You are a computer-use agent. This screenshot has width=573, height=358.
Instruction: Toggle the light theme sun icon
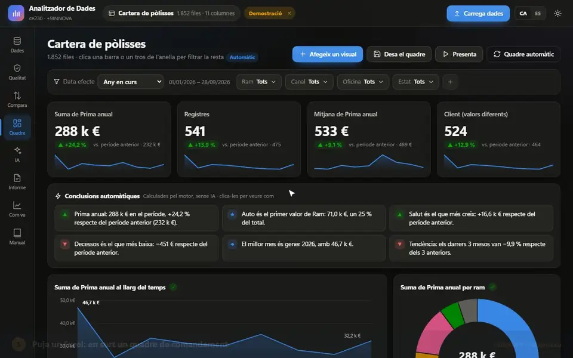(x=557, y=14)
